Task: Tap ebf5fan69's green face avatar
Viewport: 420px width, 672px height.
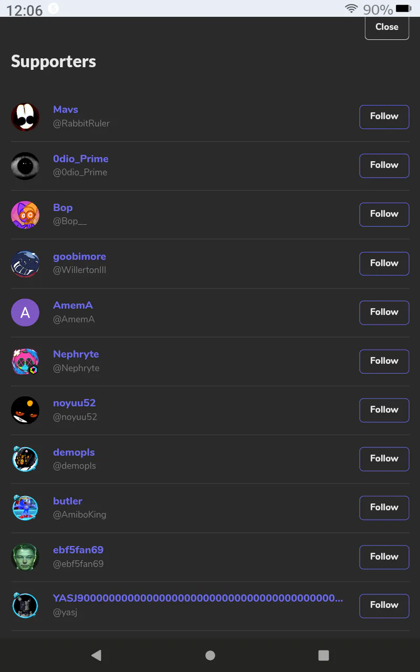Action: (x=25, y=557)
